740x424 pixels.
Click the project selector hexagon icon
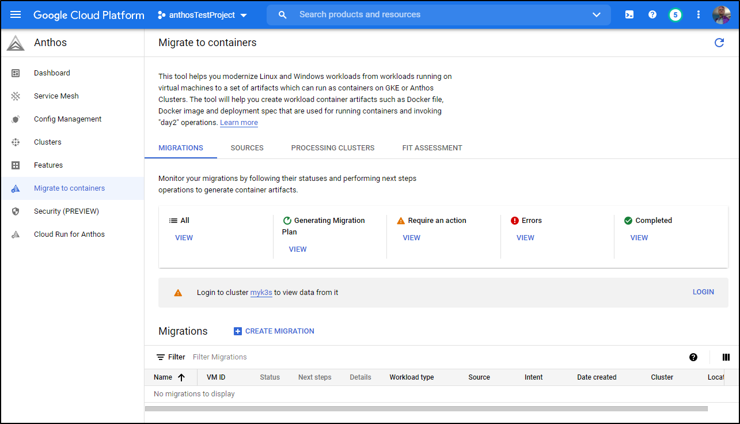[x=162, y=15]
